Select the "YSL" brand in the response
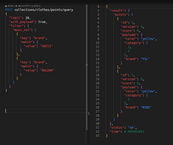 (x=145, y=59)
